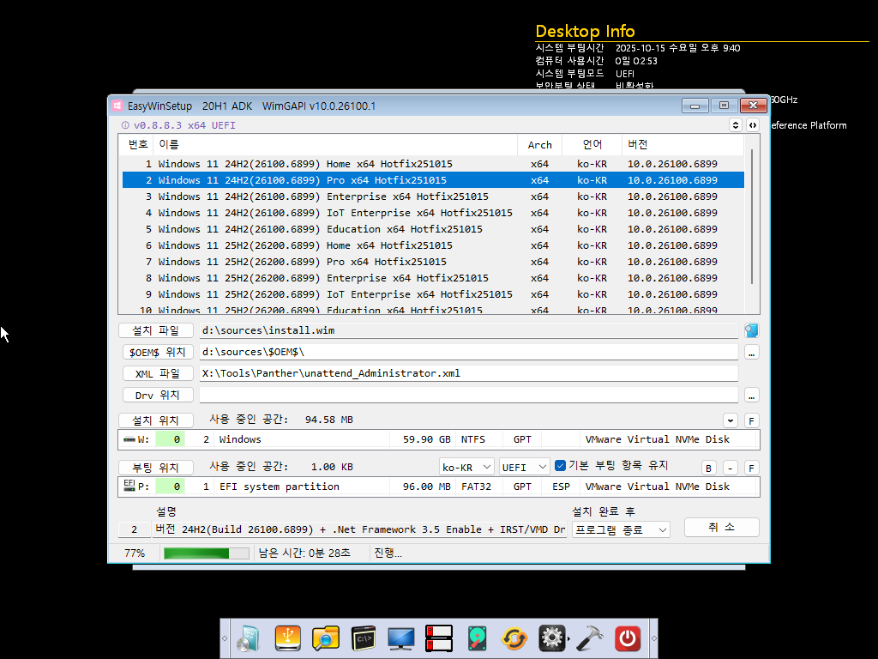
Task: Open the red-white partition drives icon in dock
Action: (x=439, y=638)
